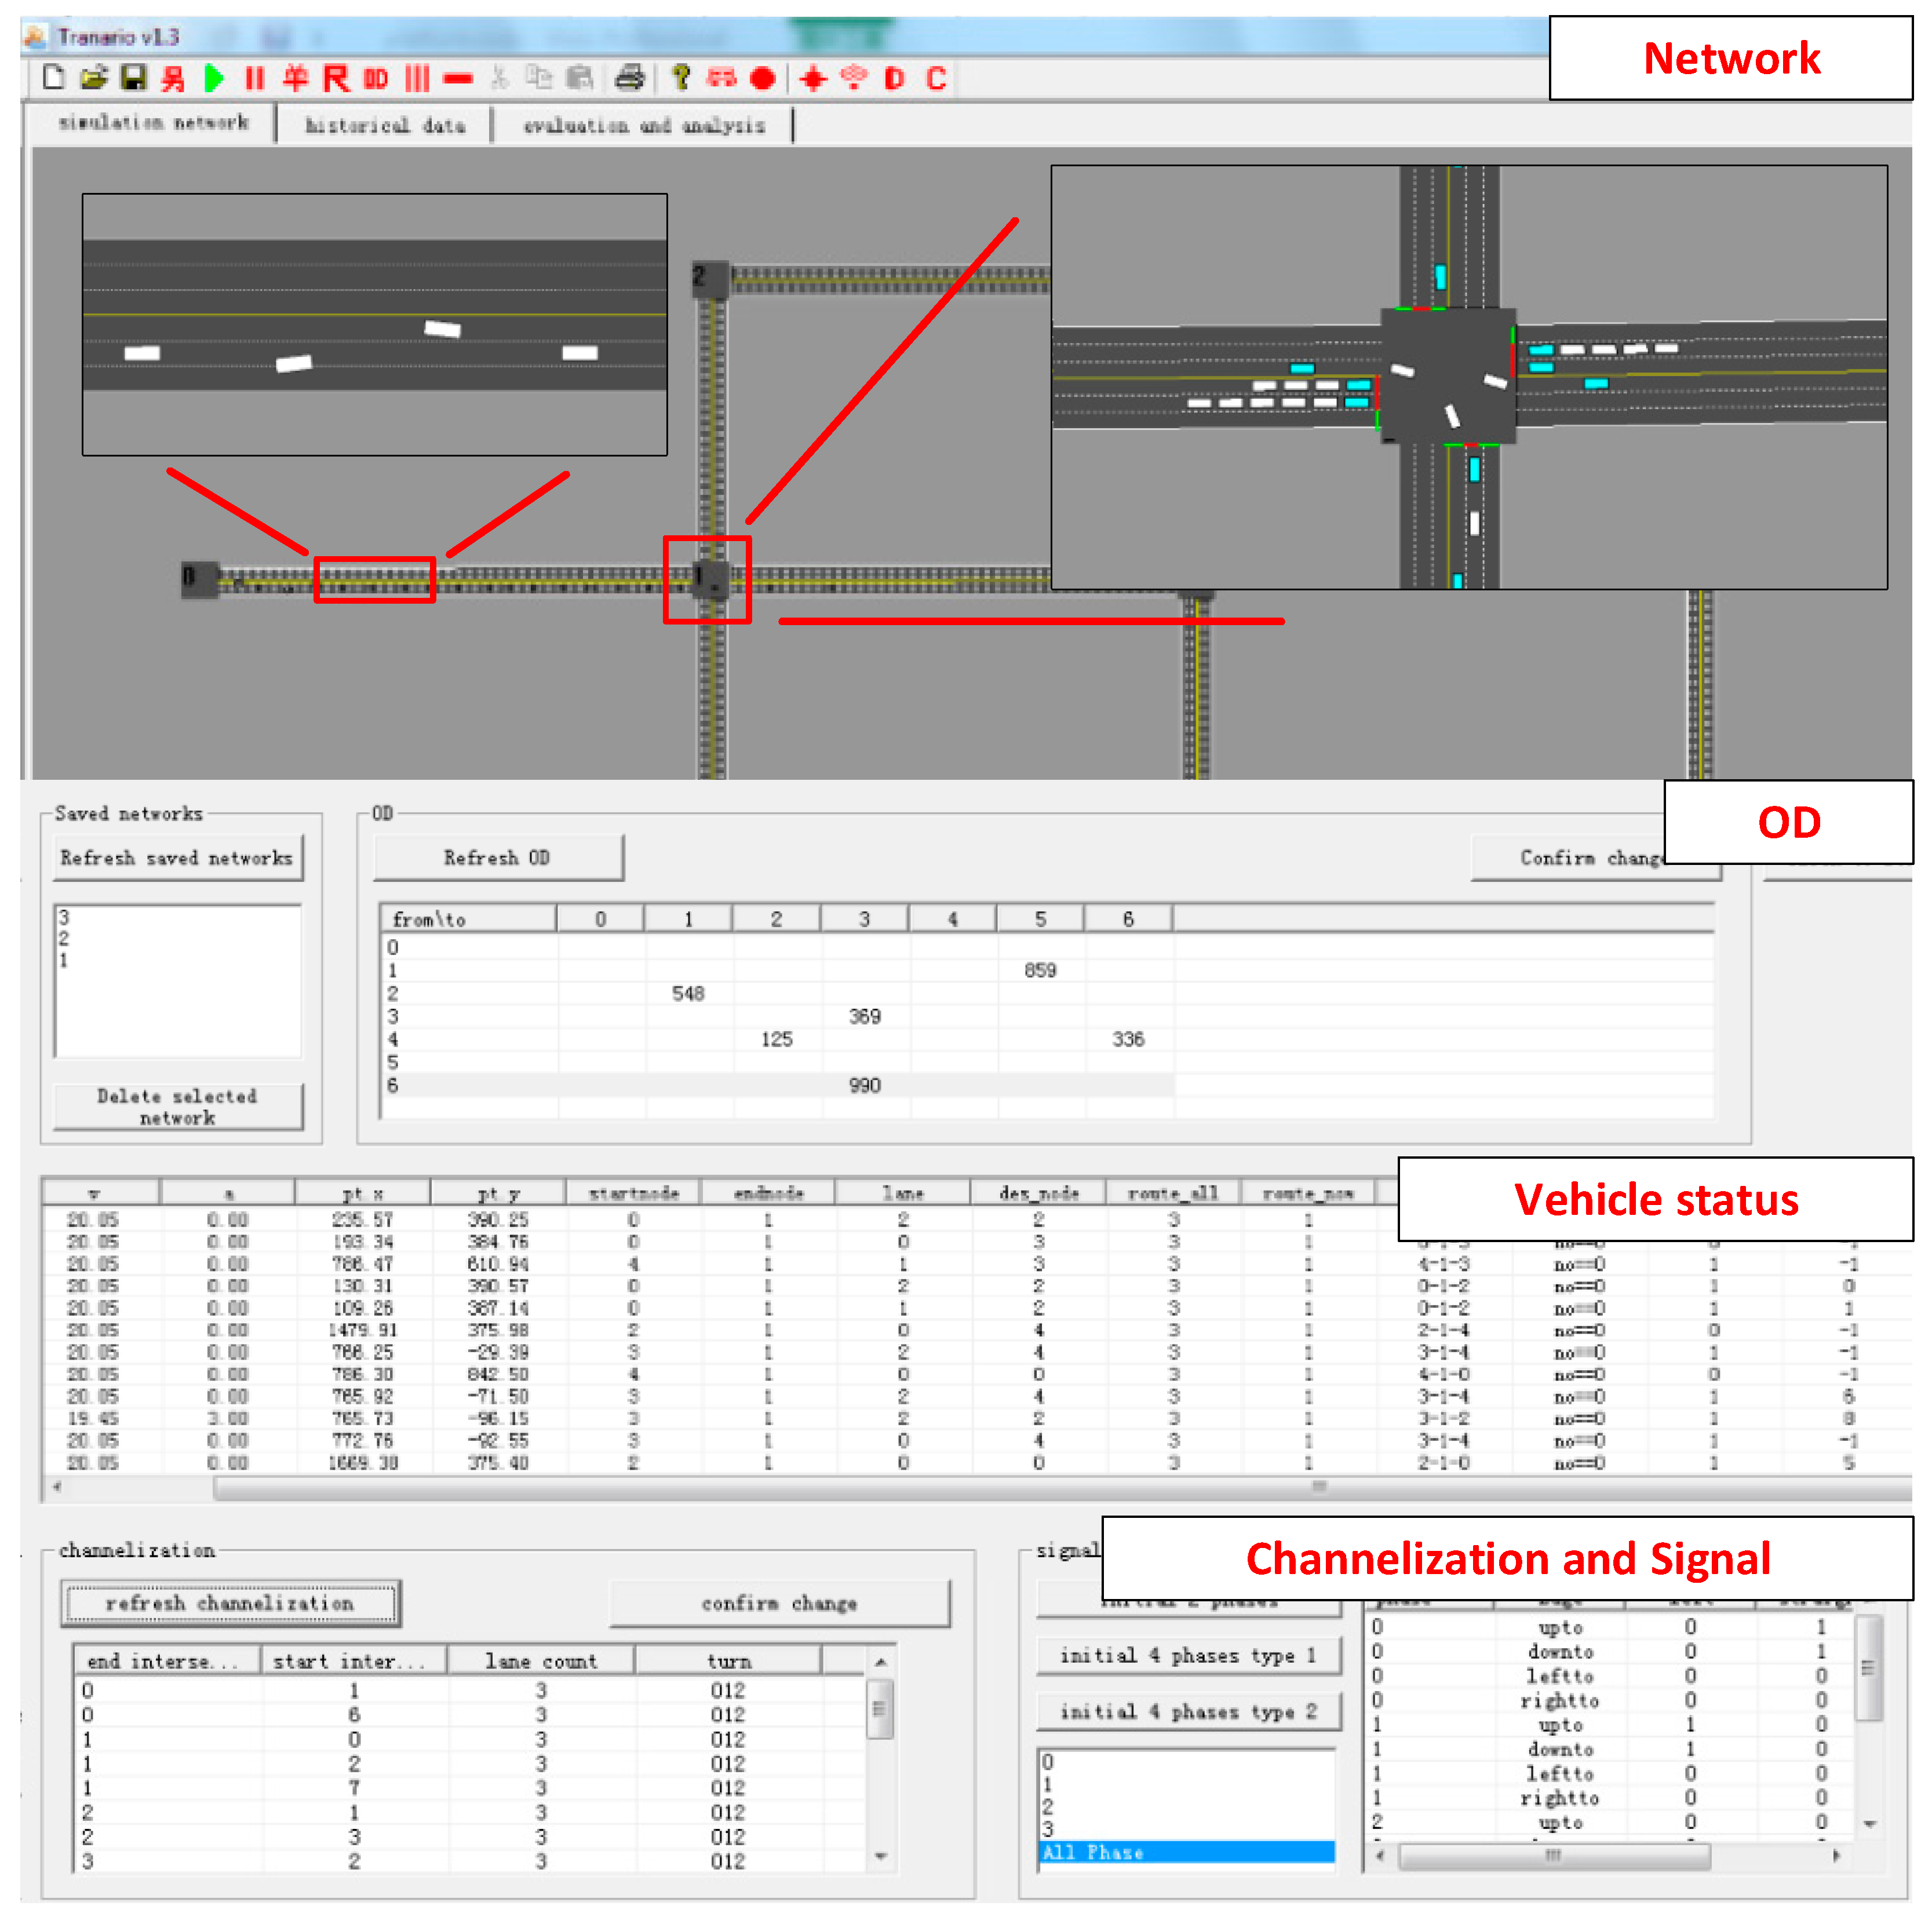Open the evaluation and analysis tab
Viewport: 1932px width, 1924px height.
pyautogui.click(x=644, y=125)
